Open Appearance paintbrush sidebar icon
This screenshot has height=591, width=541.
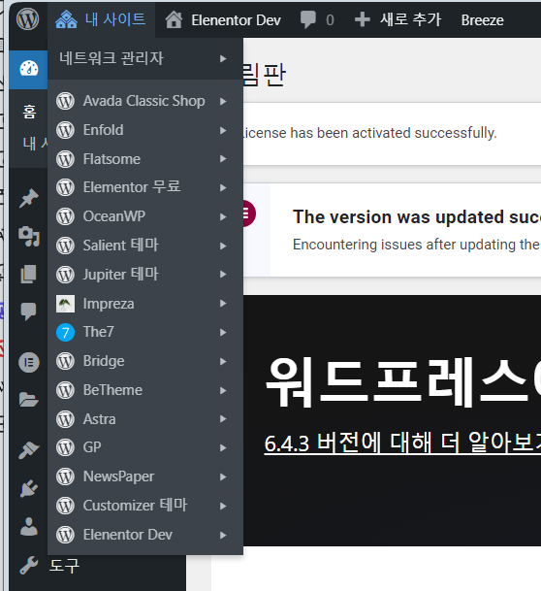[29, 450]
